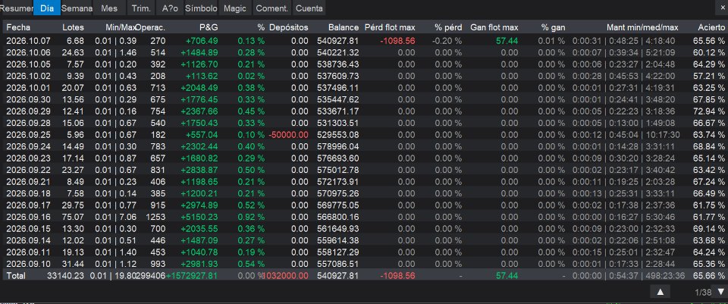Sort by the Depósitos column header
This screenshot has width=728, height=304.
(288, 27)
